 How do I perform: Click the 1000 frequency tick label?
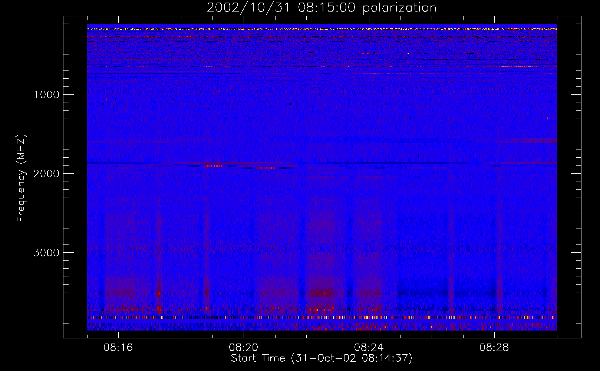point(46,95)
